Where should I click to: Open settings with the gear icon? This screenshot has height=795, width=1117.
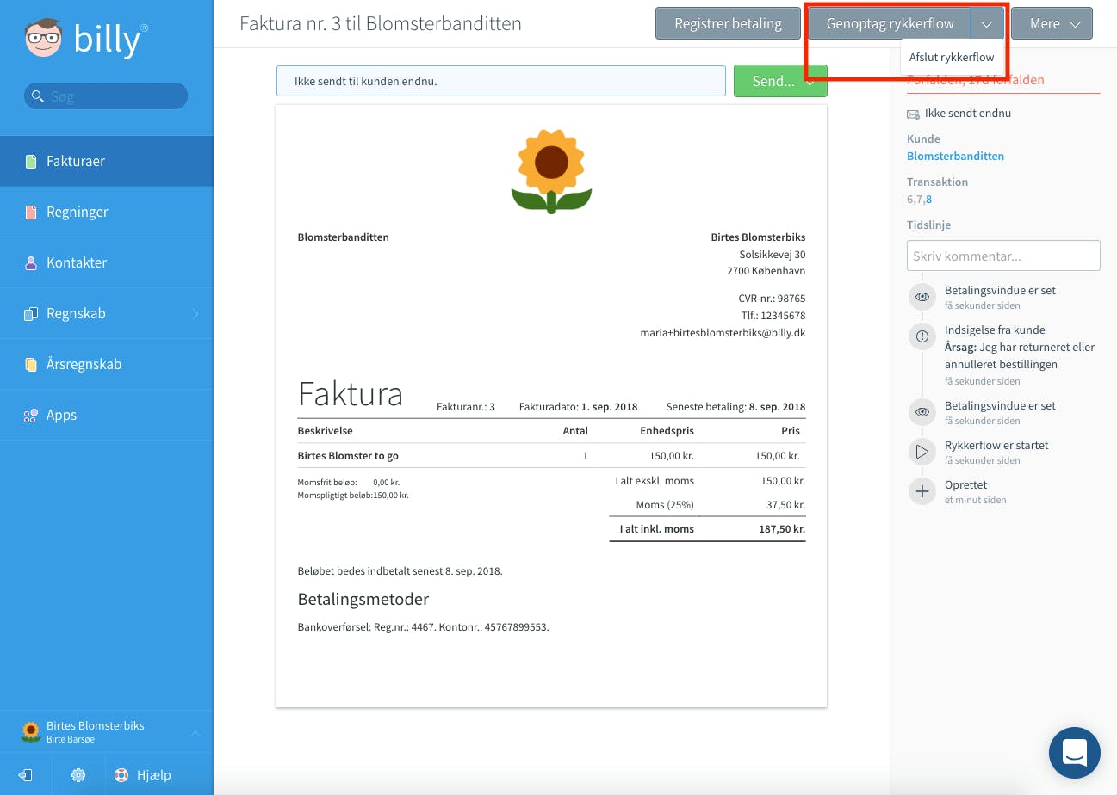pos(78,775)
